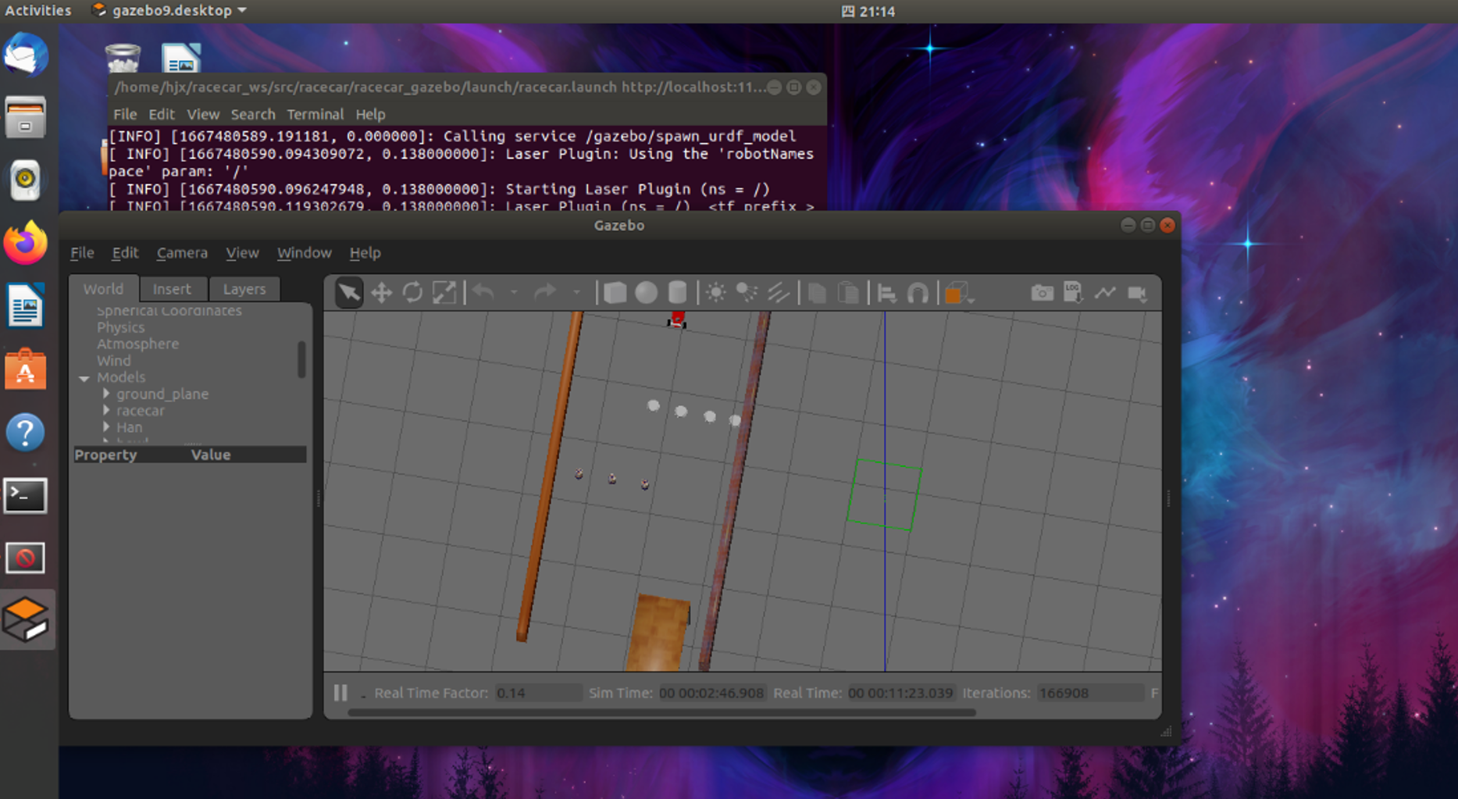This screenshot has width=1458, height=799.
Task: Open the undo history dropdown arrow
Action: click(x=514, y=293)
